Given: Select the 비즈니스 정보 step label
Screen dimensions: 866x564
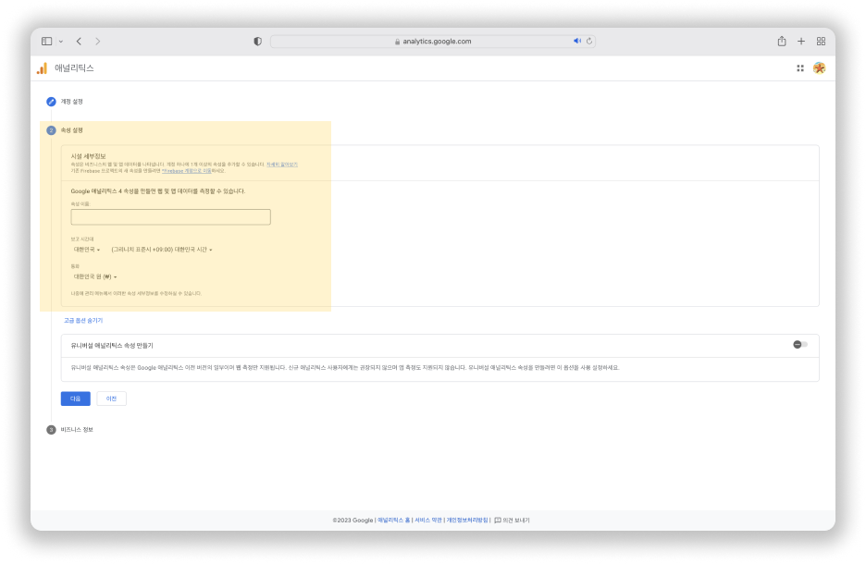Looking at the screenshot, I should (77, 429).
